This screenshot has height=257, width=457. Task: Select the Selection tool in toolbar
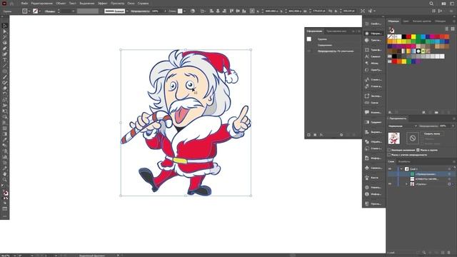(5, 26)
